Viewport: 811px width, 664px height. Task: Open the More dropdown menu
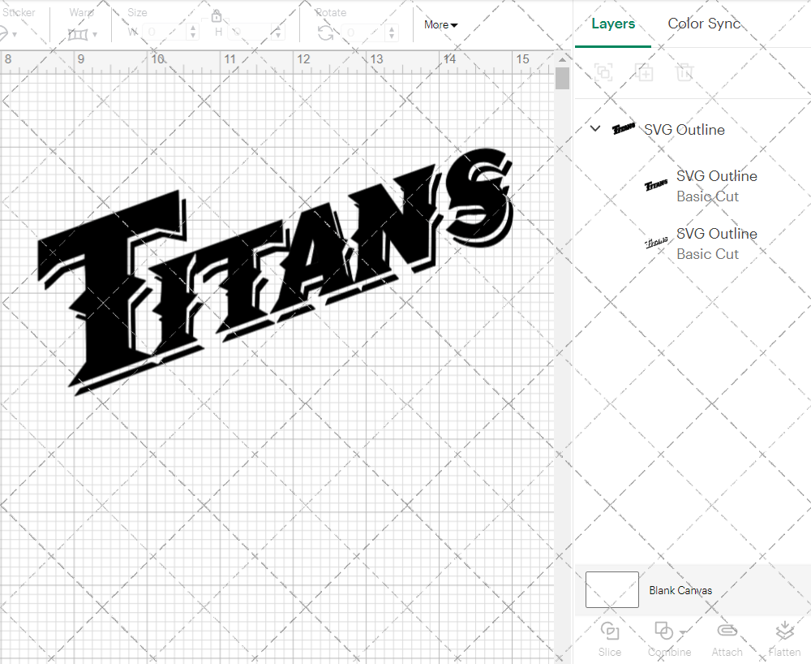tap(440, 24)
